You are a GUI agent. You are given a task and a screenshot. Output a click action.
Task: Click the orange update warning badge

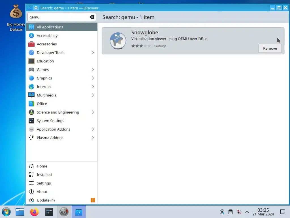93,200
